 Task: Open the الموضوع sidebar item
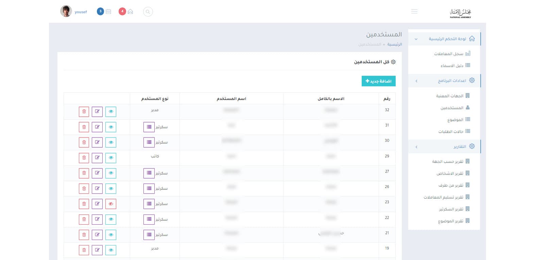[x=459, y=119]
